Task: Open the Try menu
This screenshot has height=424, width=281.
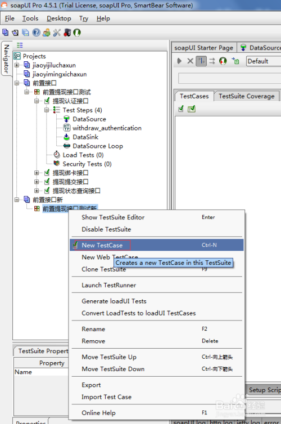Action: pyautogui.click(x=84, y=19)
